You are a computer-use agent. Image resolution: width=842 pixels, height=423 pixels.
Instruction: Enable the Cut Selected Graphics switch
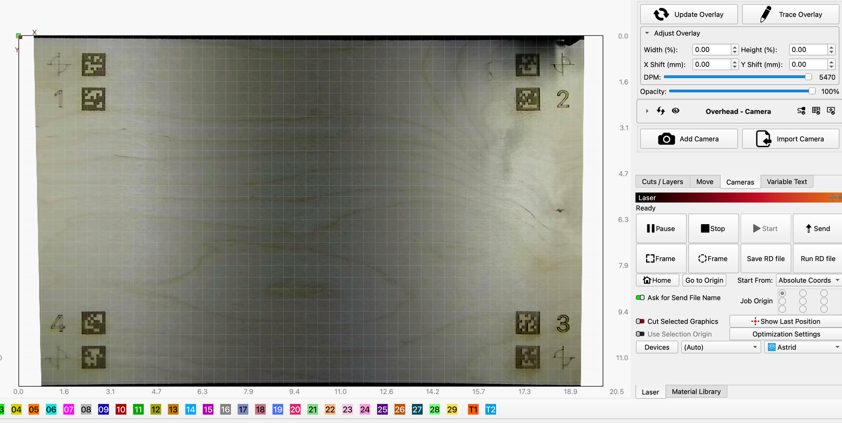pyautogui.click(x=640, y=321)
